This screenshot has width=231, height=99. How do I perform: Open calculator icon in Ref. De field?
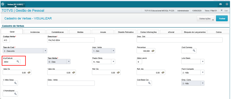(x=118, y=72)
